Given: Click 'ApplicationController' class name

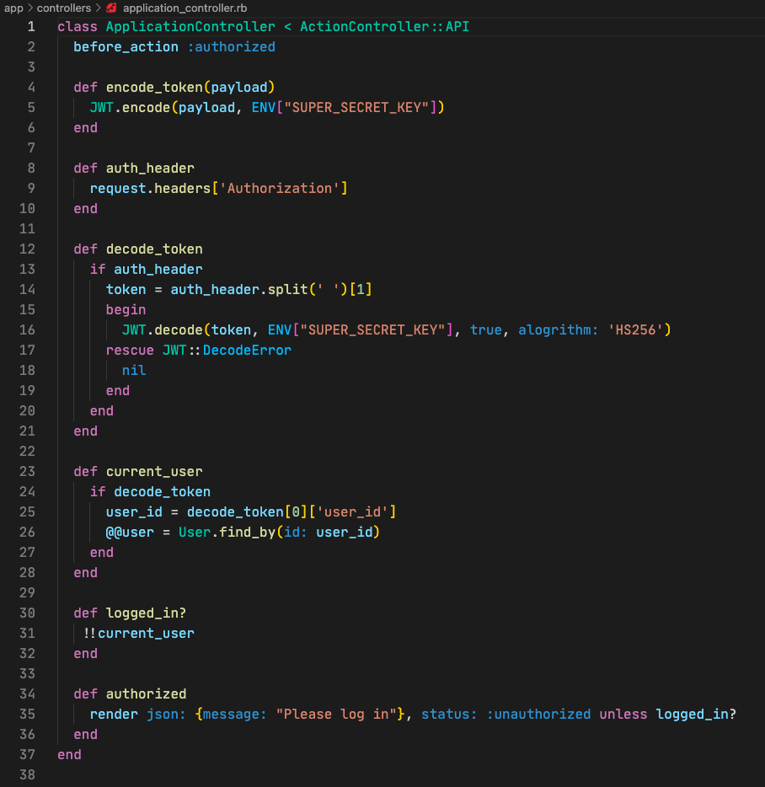Looking at the screenshot, I should pos(190,27).
